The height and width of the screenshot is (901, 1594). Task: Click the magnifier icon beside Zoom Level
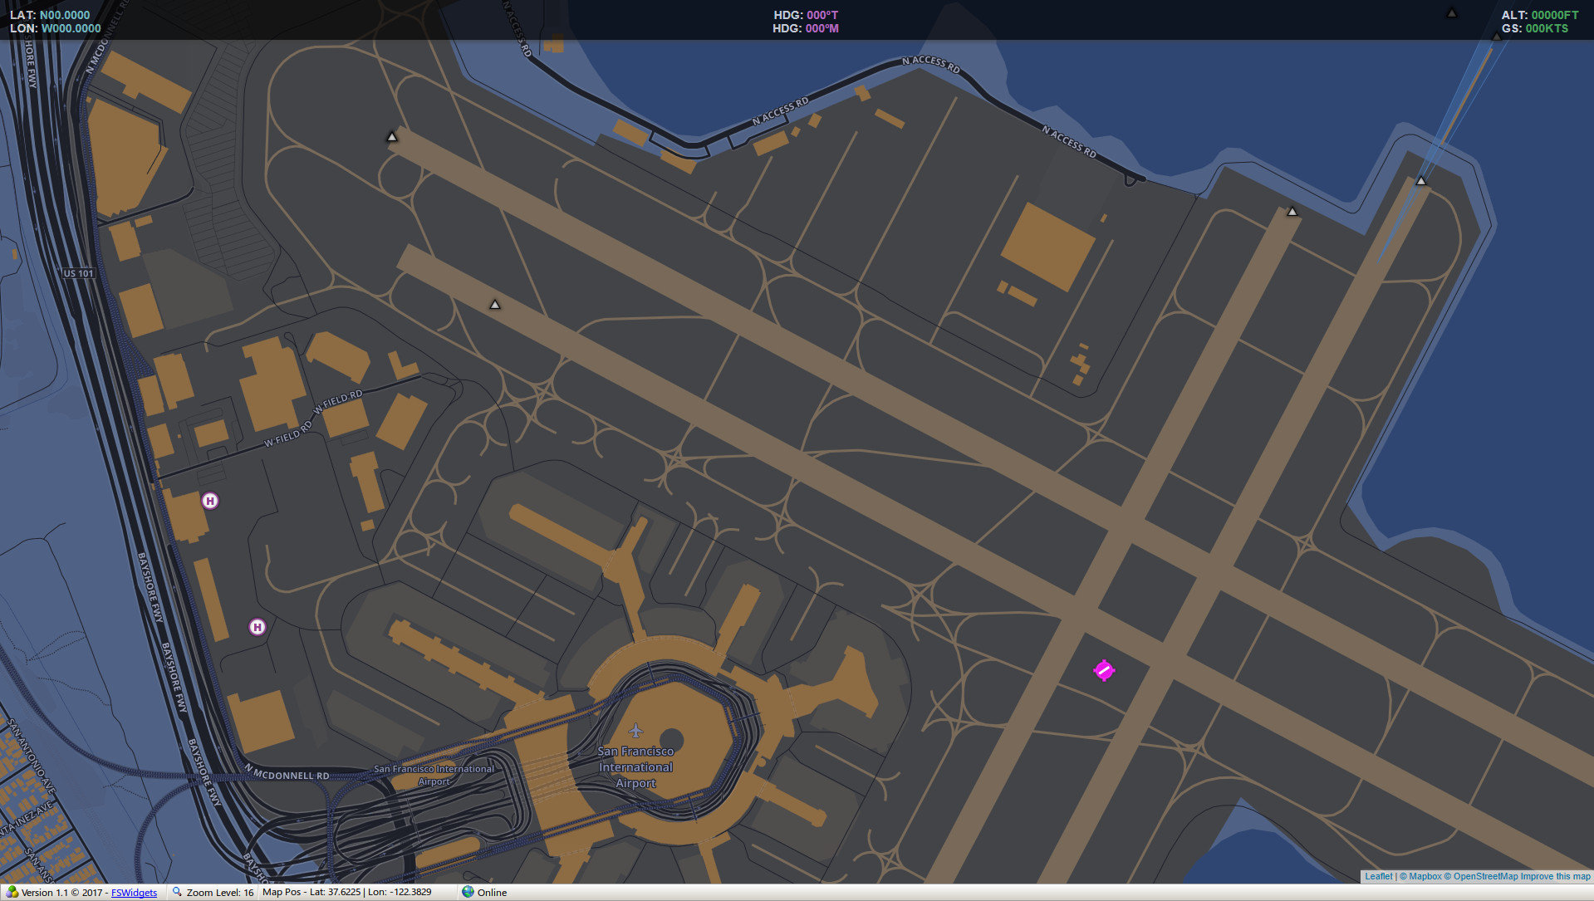click(x=177, y=891)
